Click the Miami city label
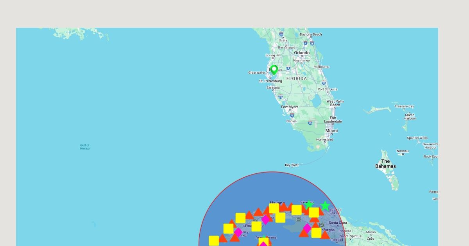This screenshot has height=246, width=469. (331, 131)
